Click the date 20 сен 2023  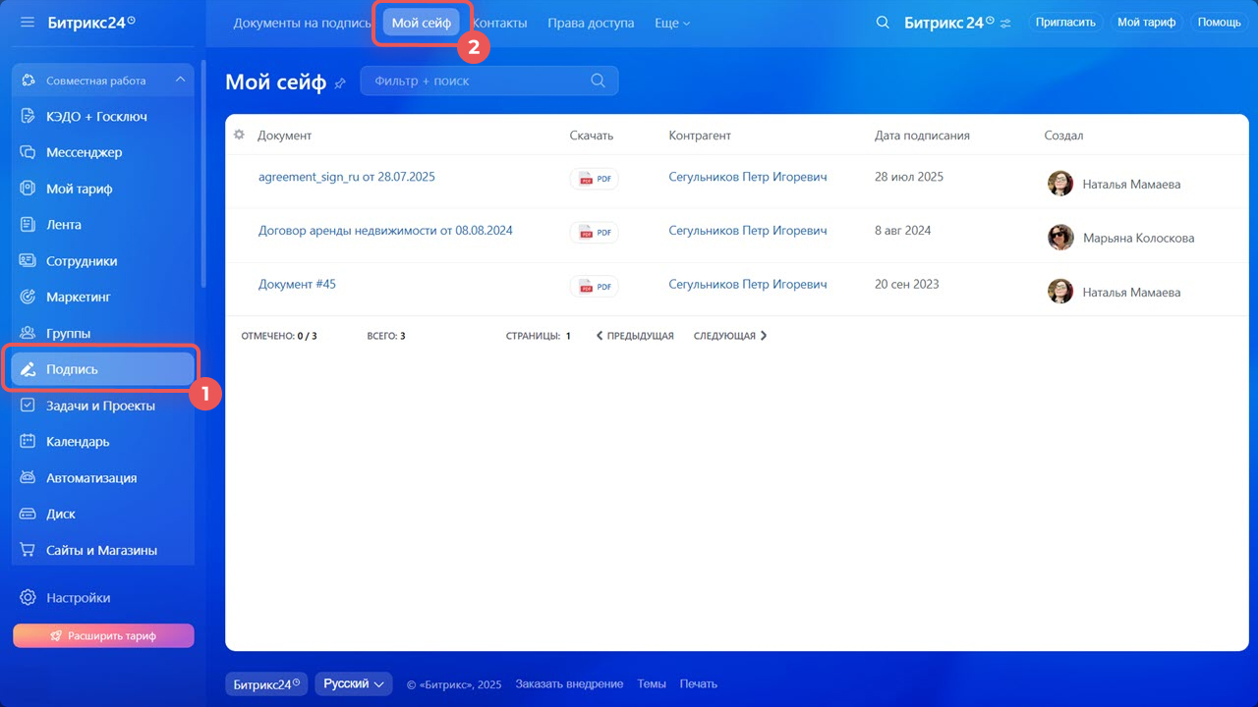(907, 284)
